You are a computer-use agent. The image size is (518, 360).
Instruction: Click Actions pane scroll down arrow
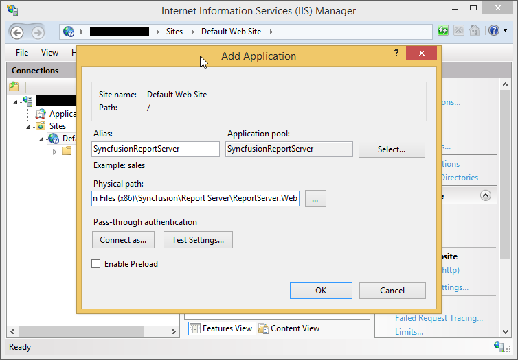click(x=505, y=332)
